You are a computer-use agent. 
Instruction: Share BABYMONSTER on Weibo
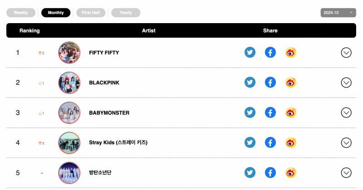tap(290, 112)
